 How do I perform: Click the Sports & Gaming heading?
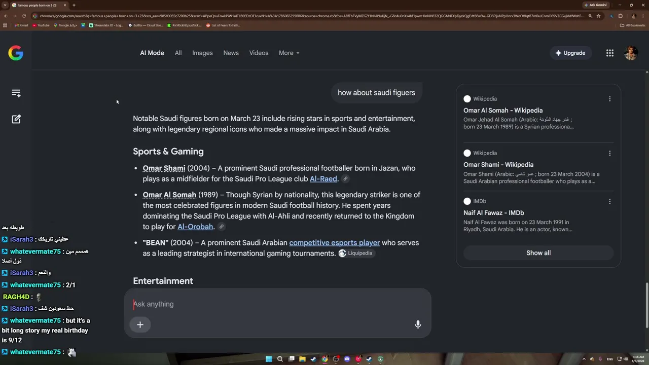(168, 152)
